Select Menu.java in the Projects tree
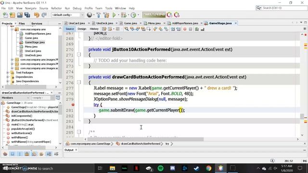The image size is (308, 173). (31, 47)
